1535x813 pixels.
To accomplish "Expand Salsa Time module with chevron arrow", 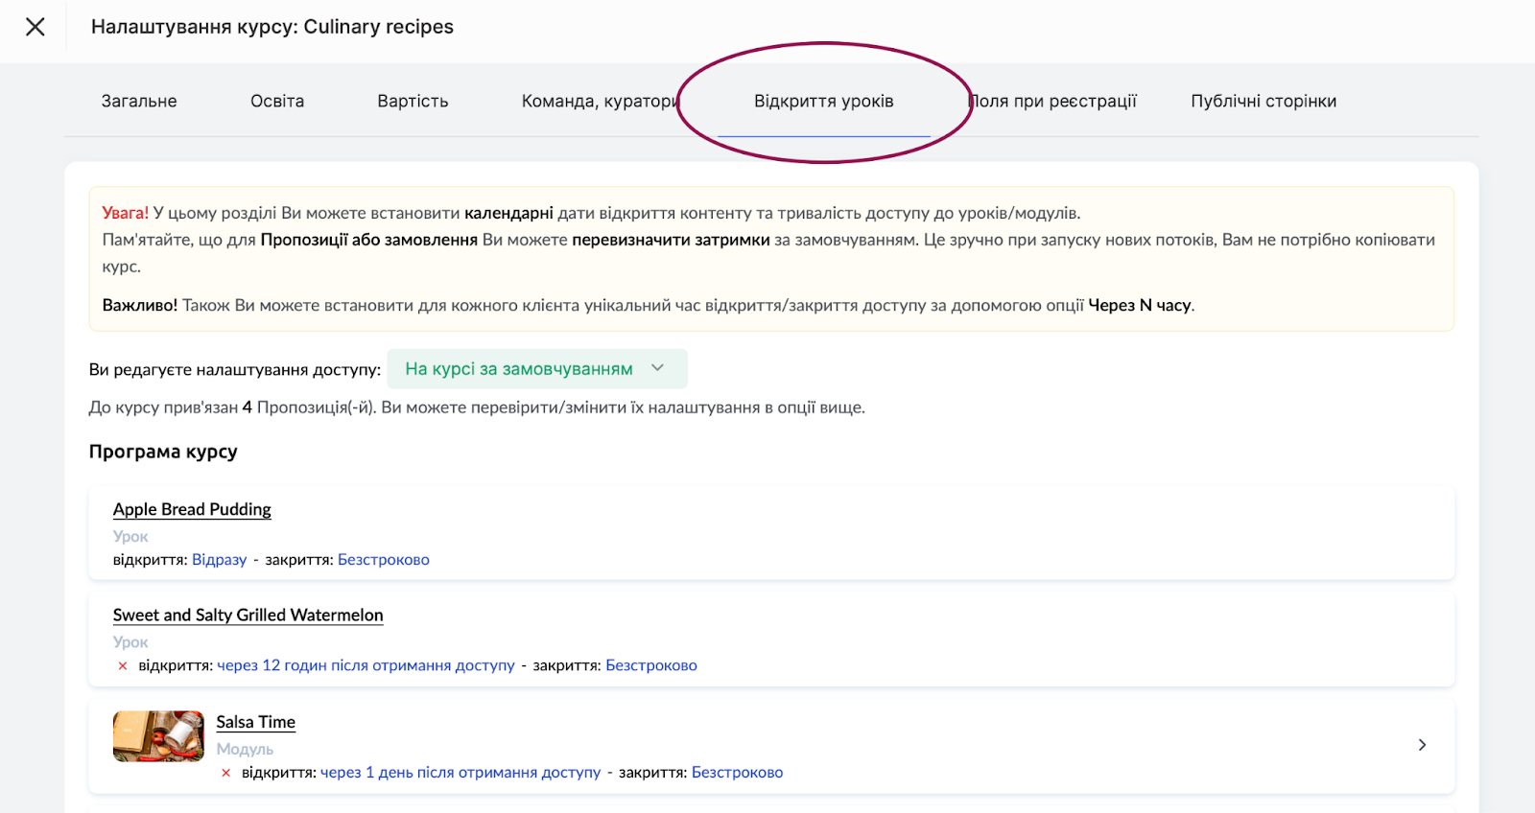I will pyautogui.click(x=1422, y=745).
